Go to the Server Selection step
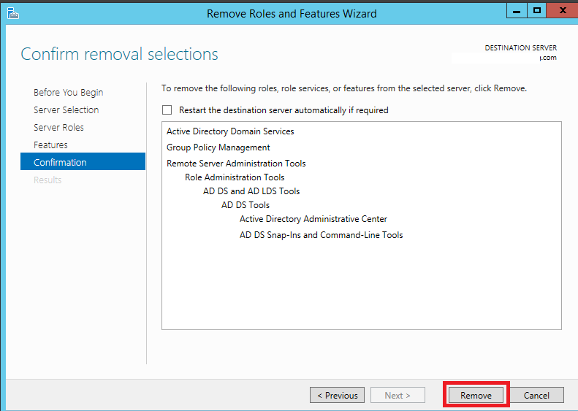This screenshot has width=578, height=411. pyautogui.click(x=66, y=110)
